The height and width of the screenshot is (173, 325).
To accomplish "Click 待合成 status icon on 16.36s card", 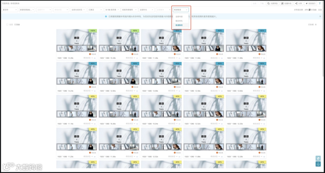I will point(132,120).
